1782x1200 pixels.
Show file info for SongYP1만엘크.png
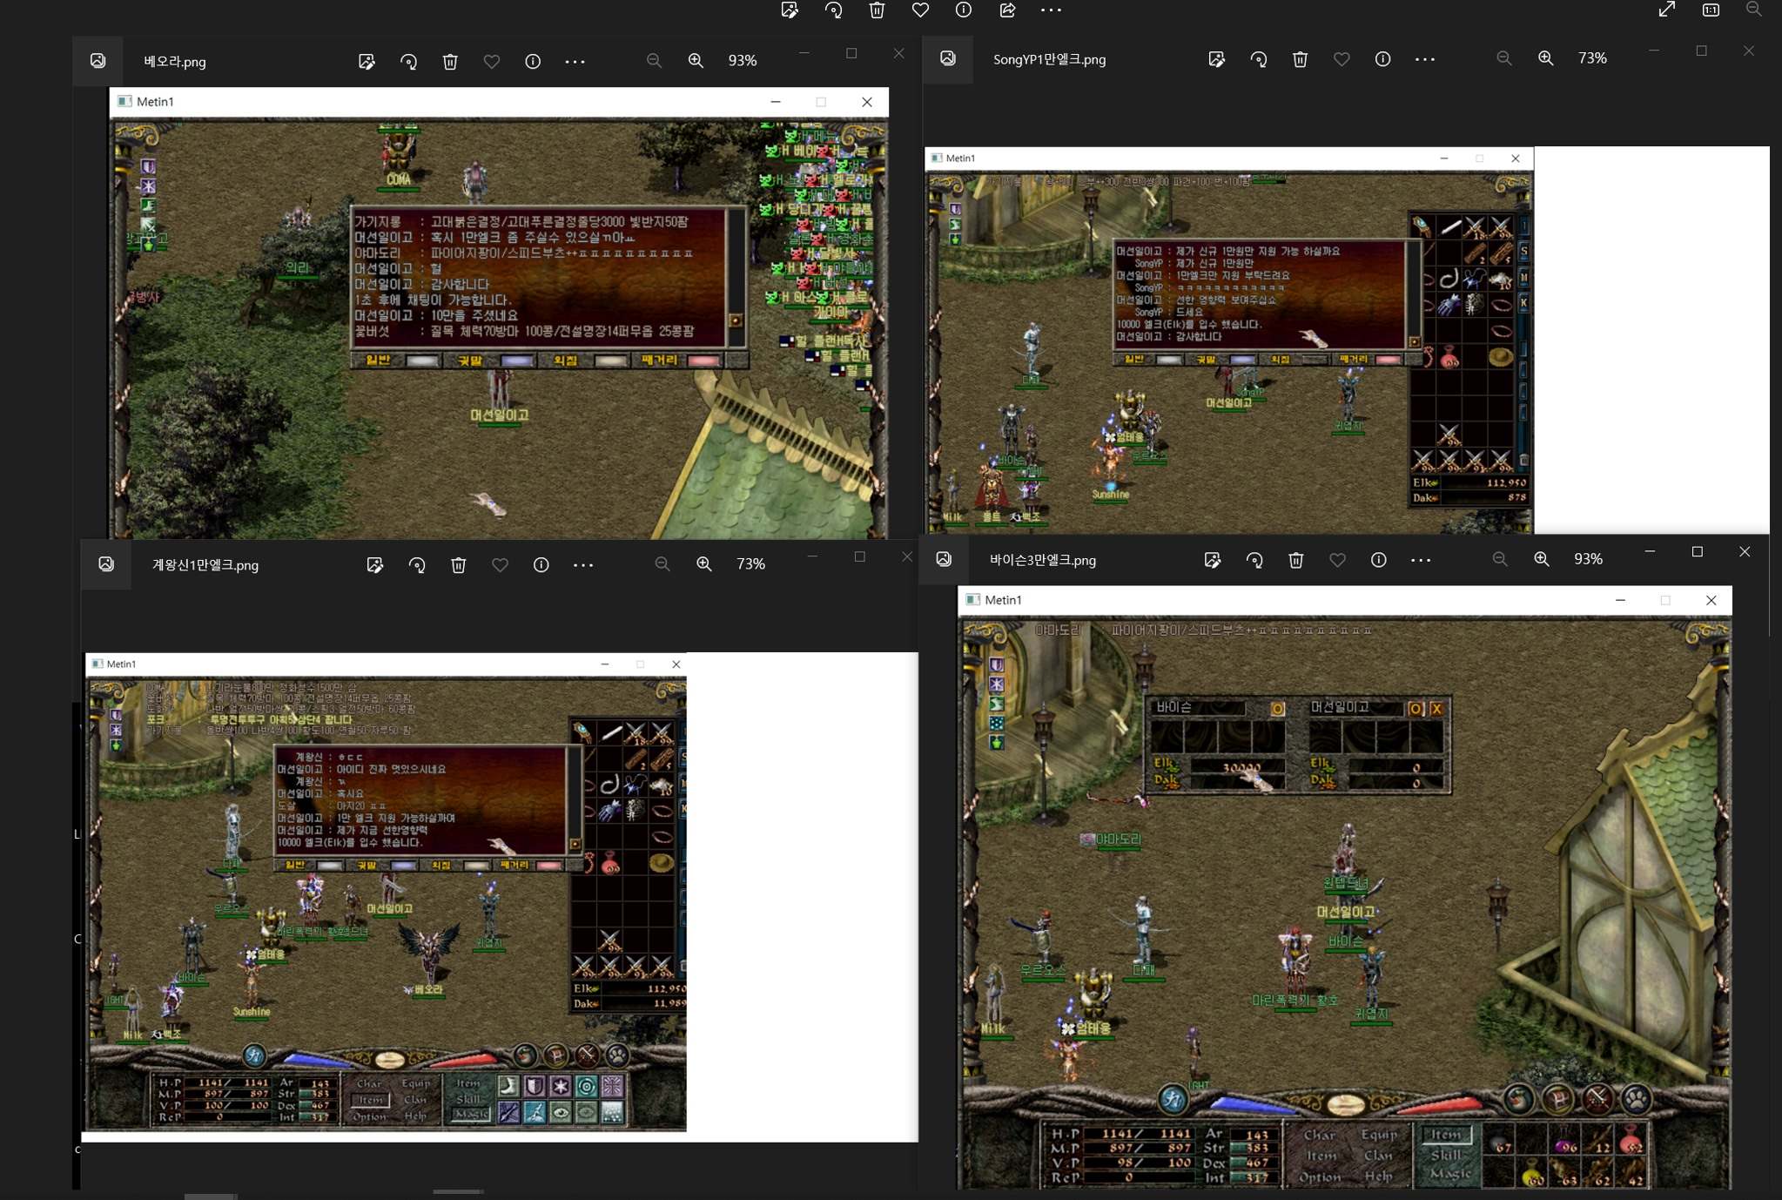point(1382,59)
